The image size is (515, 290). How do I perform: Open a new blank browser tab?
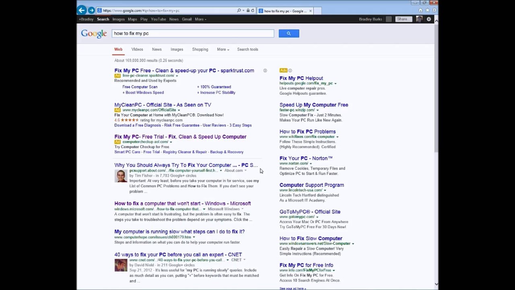(317, 11)
